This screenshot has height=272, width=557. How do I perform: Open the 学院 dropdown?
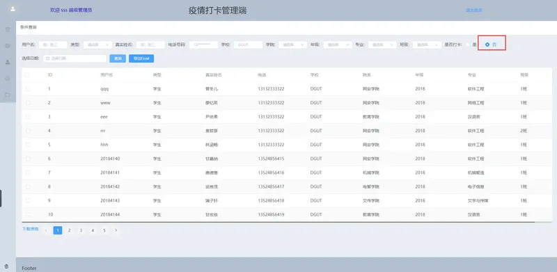coord(292,45)
